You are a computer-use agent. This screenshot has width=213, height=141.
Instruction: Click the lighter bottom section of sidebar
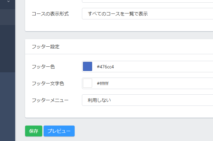(x=7, y=105)
